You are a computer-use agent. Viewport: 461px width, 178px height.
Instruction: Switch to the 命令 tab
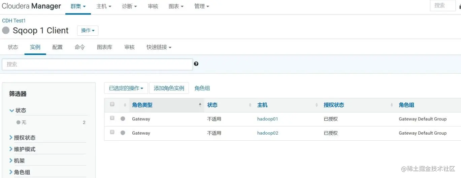click(x=80, y=47)
